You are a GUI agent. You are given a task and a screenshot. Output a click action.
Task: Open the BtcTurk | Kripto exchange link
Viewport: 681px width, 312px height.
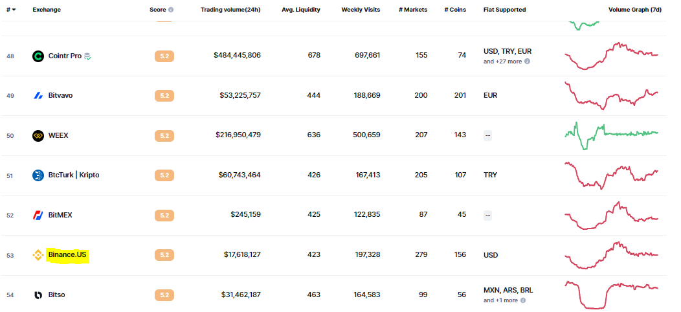[x=74, y=175]
